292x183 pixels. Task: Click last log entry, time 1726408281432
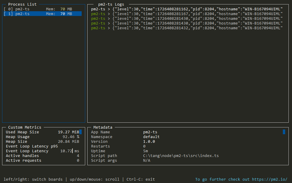click(186, 28)
